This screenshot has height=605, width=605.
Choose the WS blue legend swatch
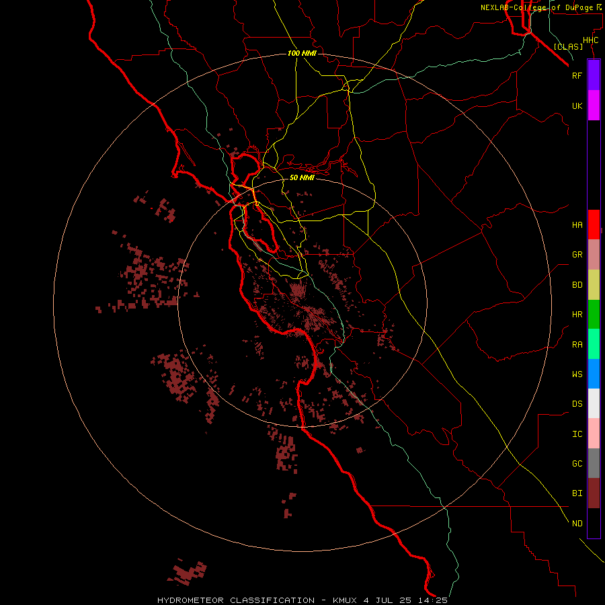[x=594, y=374]
